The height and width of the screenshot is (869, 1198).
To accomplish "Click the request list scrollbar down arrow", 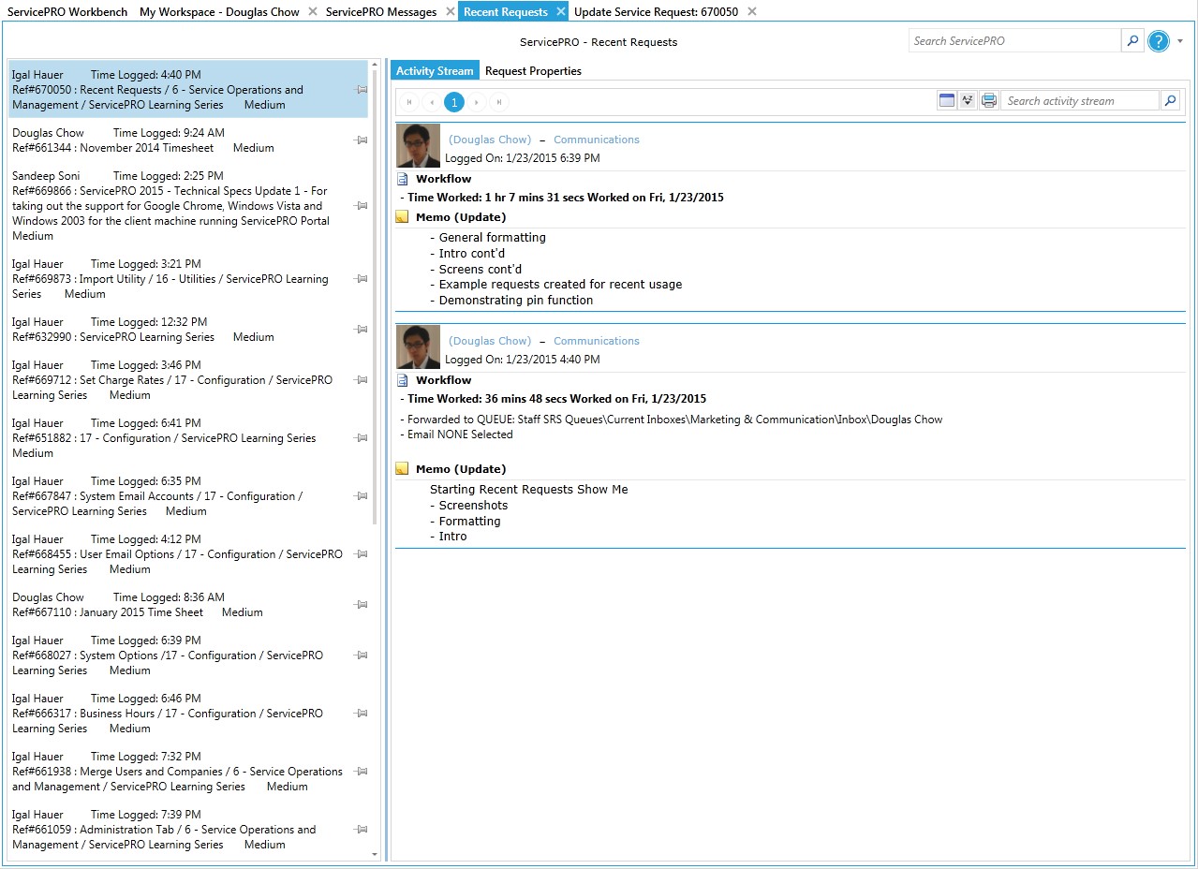I will [x=376, y=854].
